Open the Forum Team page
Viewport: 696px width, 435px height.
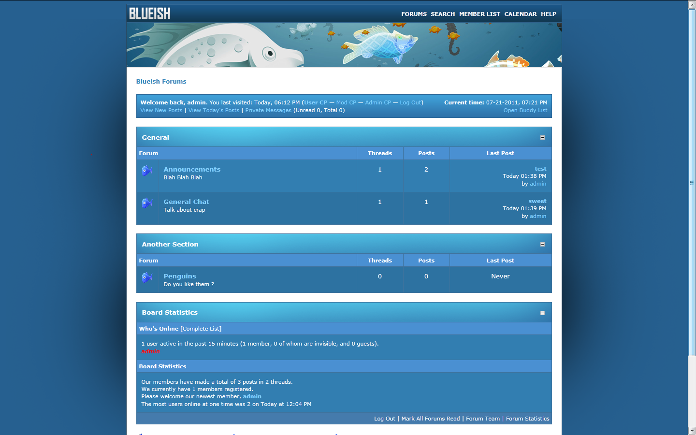coord(483,419)
